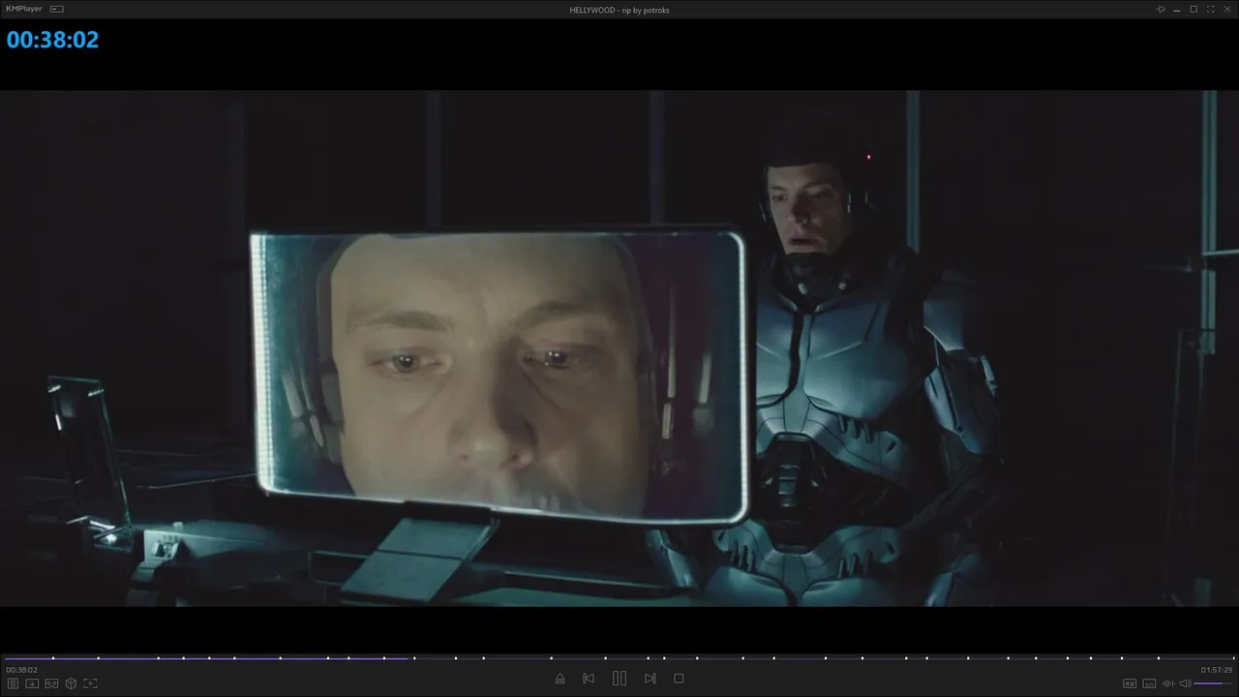Close the KMPlayer window
Screen dimensions: 1239x697
click(x=1226, y=10)
